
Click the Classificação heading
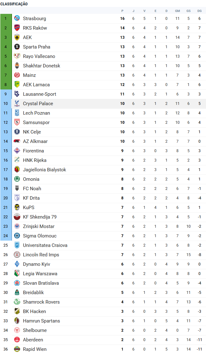(x=14, y=4)
